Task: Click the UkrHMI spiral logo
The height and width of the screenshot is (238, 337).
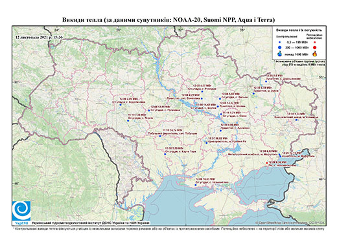Action: (21, 211)
